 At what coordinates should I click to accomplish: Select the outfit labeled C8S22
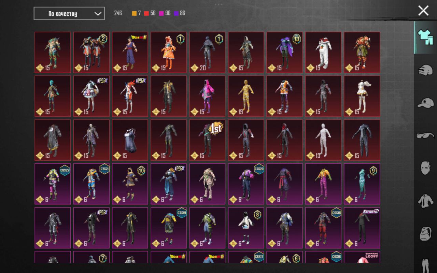click(x=53, y=184)
